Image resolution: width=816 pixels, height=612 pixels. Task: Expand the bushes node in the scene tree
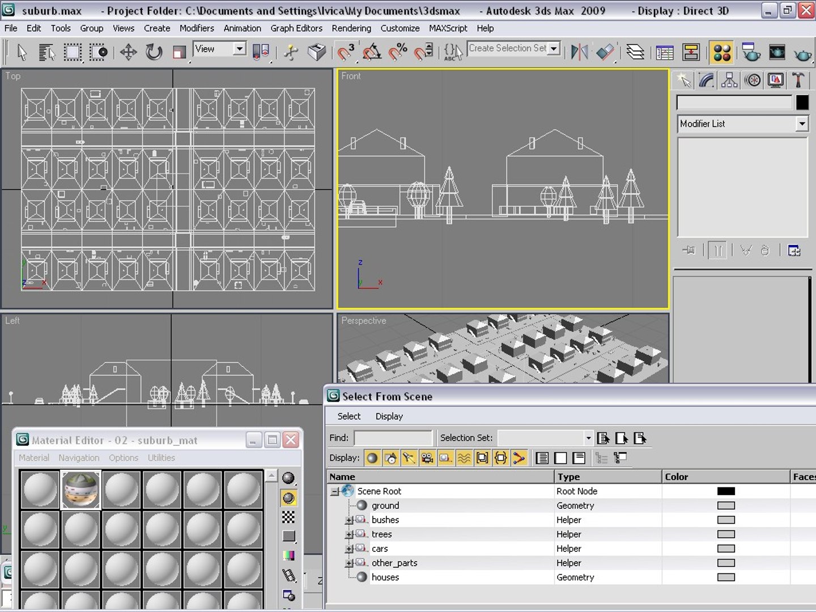tap(349, 520)
